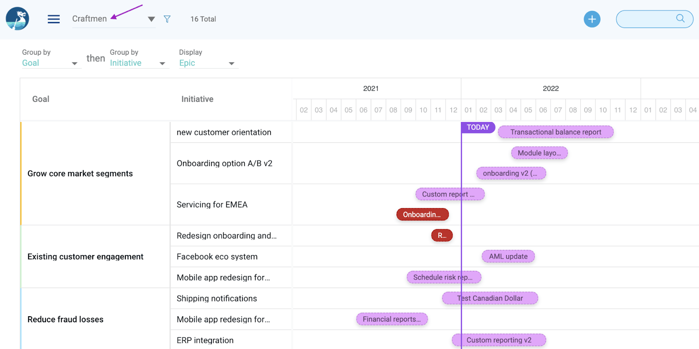Select the Grow core market segments goal
699x349 pixels.
pos(80,174)
